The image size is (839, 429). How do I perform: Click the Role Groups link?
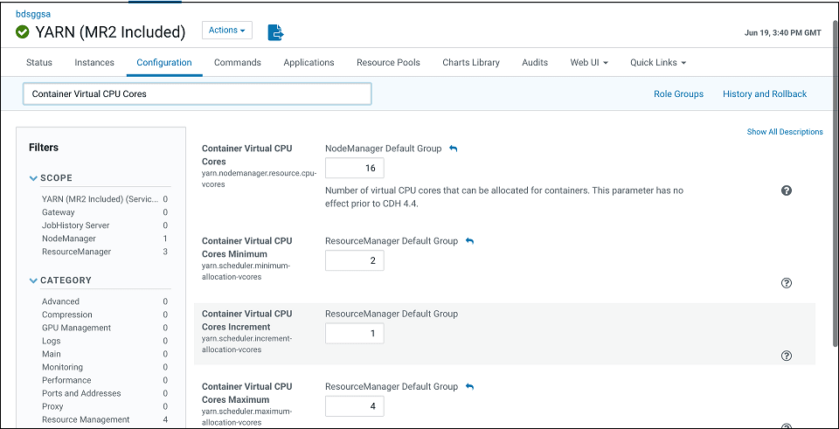point(678,94)
